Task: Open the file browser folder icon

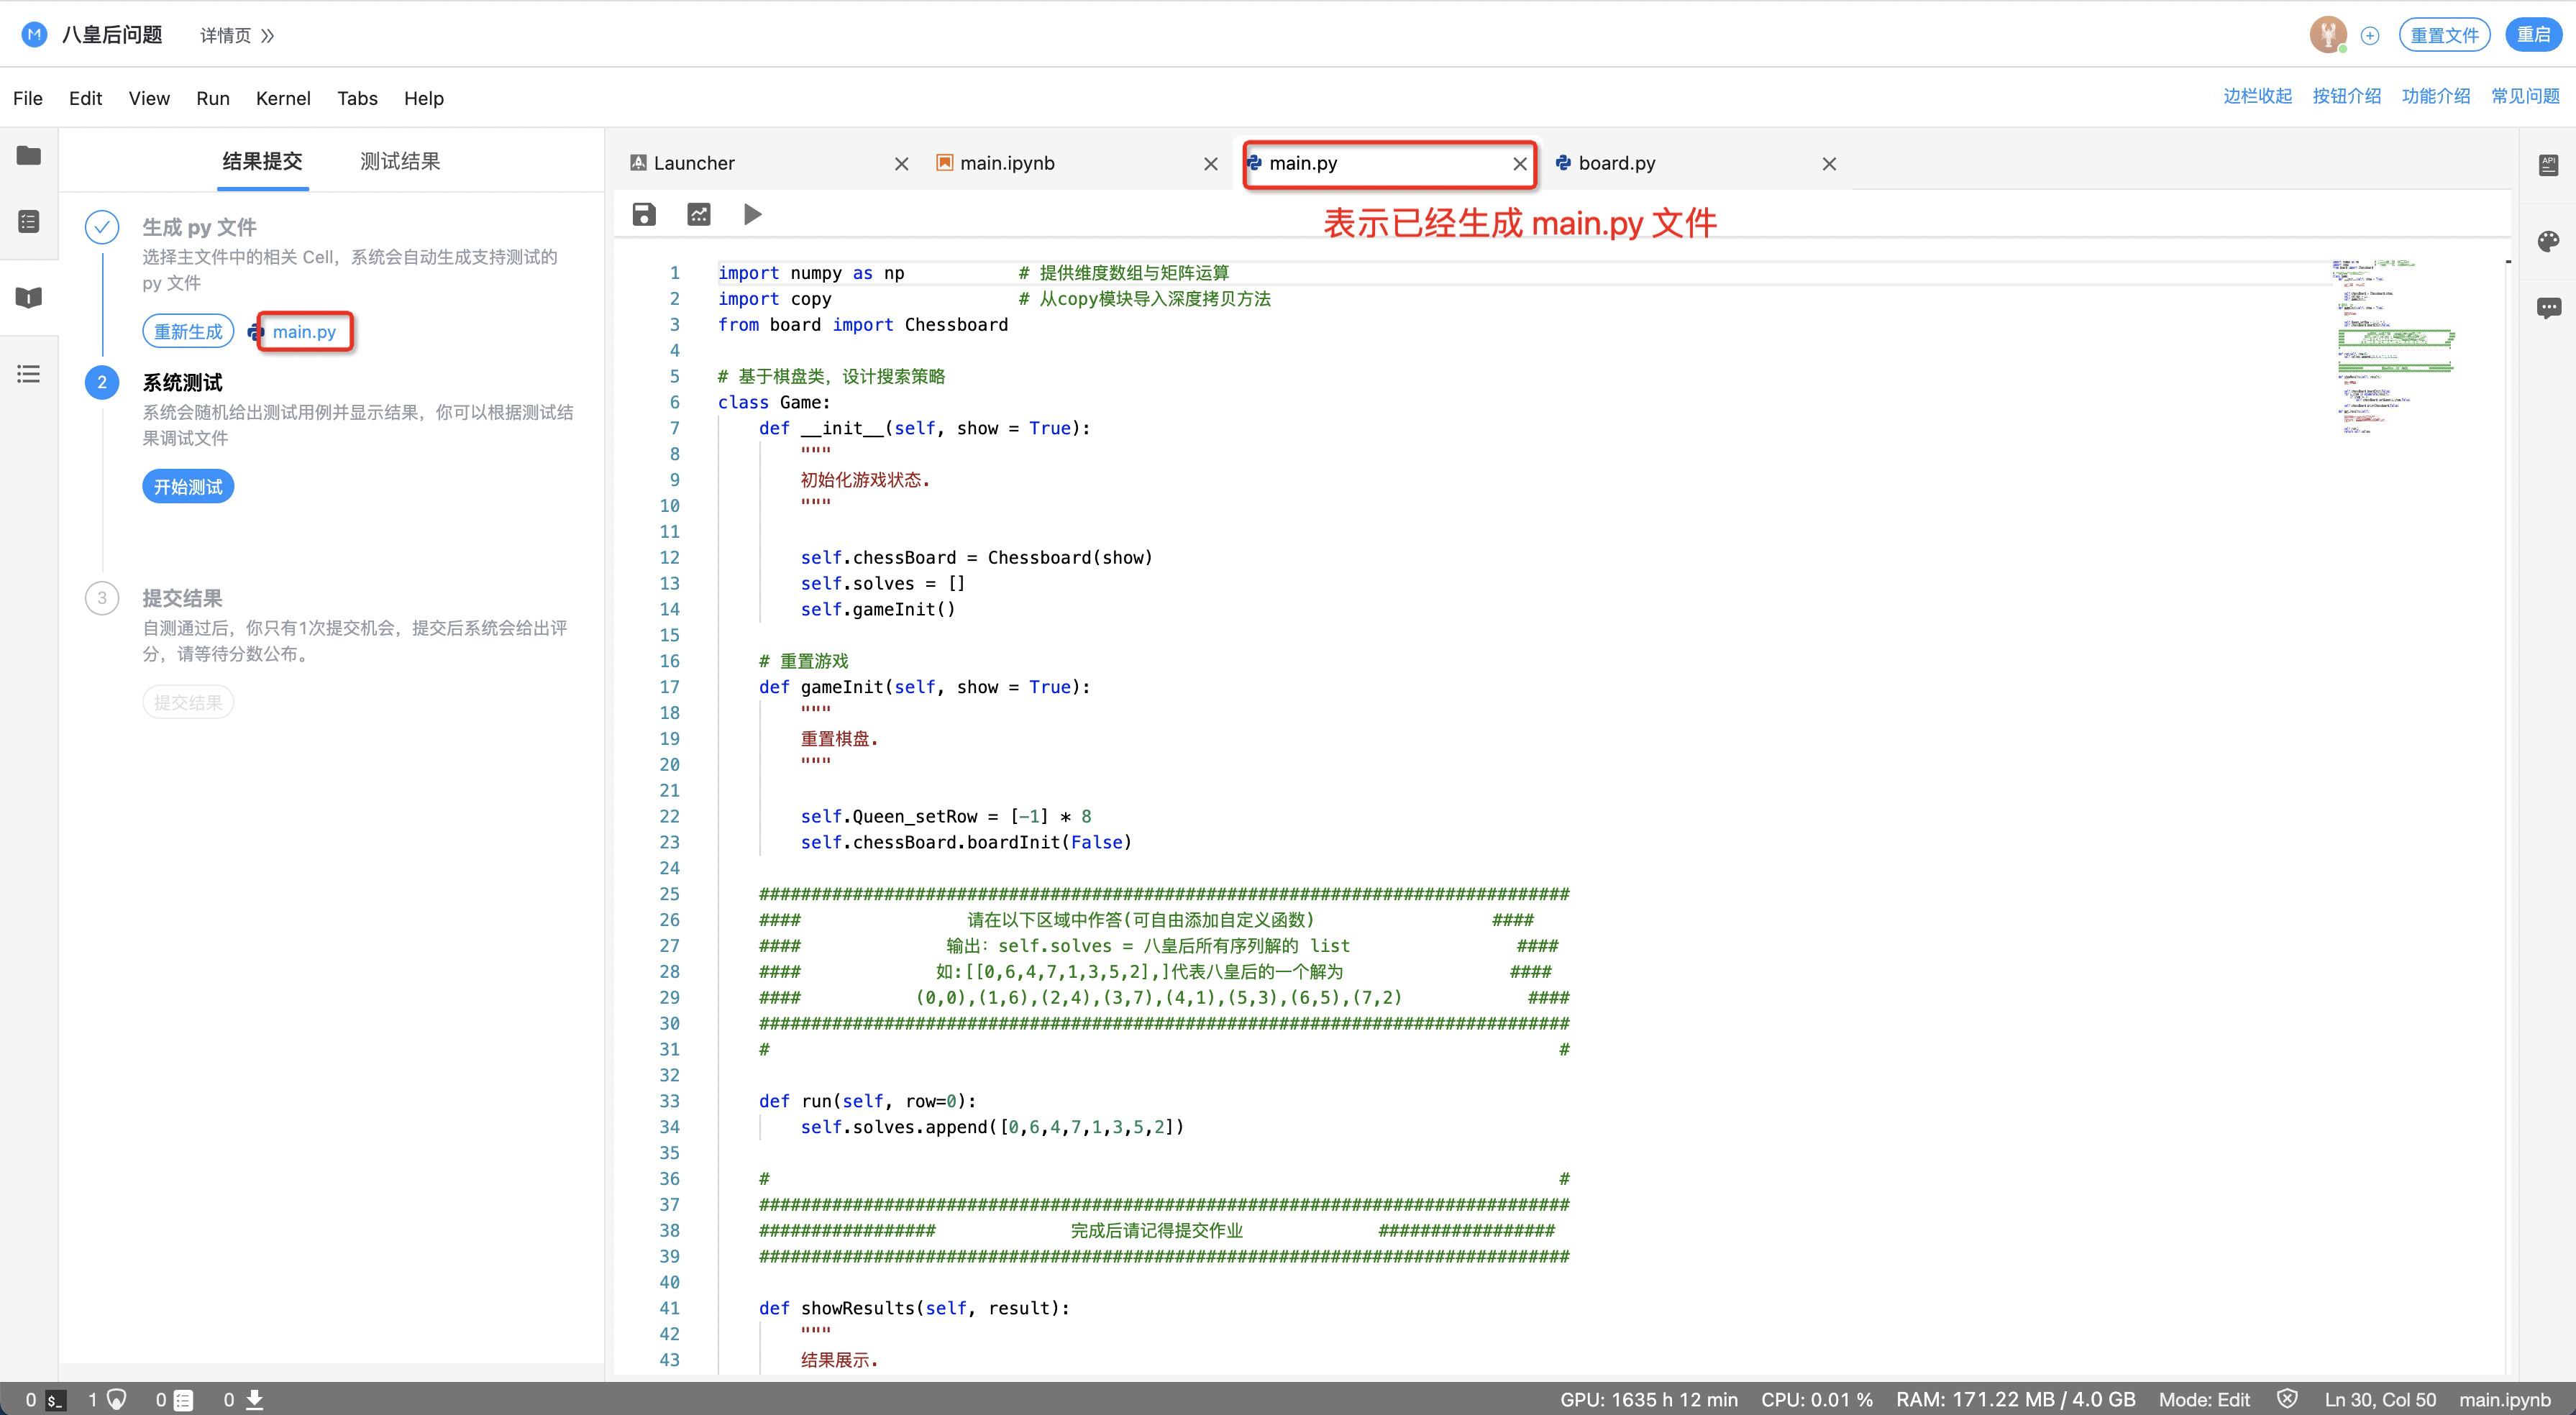Action: click(29, 155)
